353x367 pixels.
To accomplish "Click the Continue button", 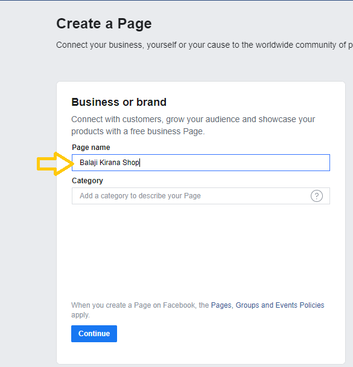I will click(x=94, y=334).
